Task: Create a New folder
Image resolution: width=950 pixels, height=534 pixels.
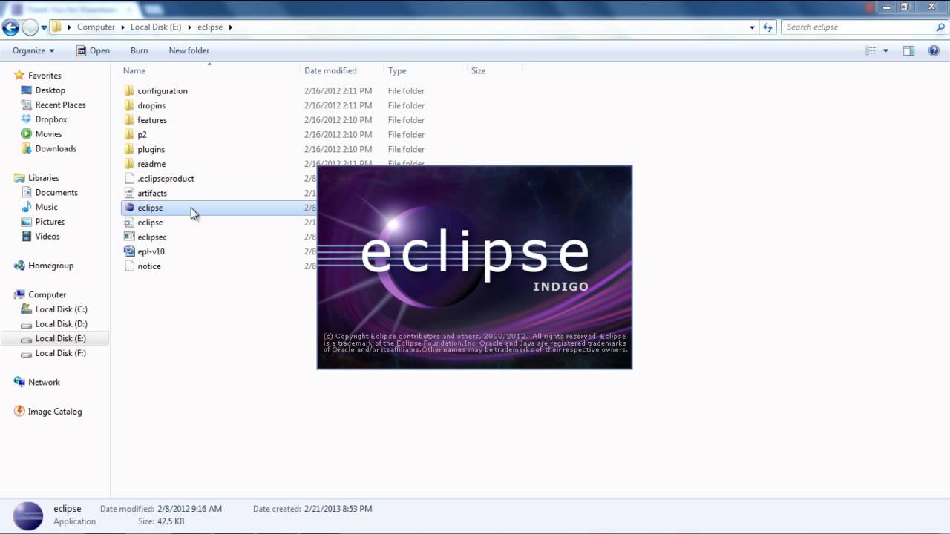Action: pos(189,50)
